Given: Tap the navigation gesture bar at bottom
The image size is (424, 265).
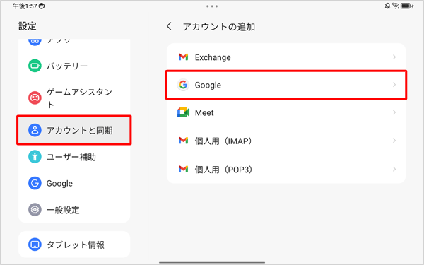Looking at the screenshot, I should (212, 262).
